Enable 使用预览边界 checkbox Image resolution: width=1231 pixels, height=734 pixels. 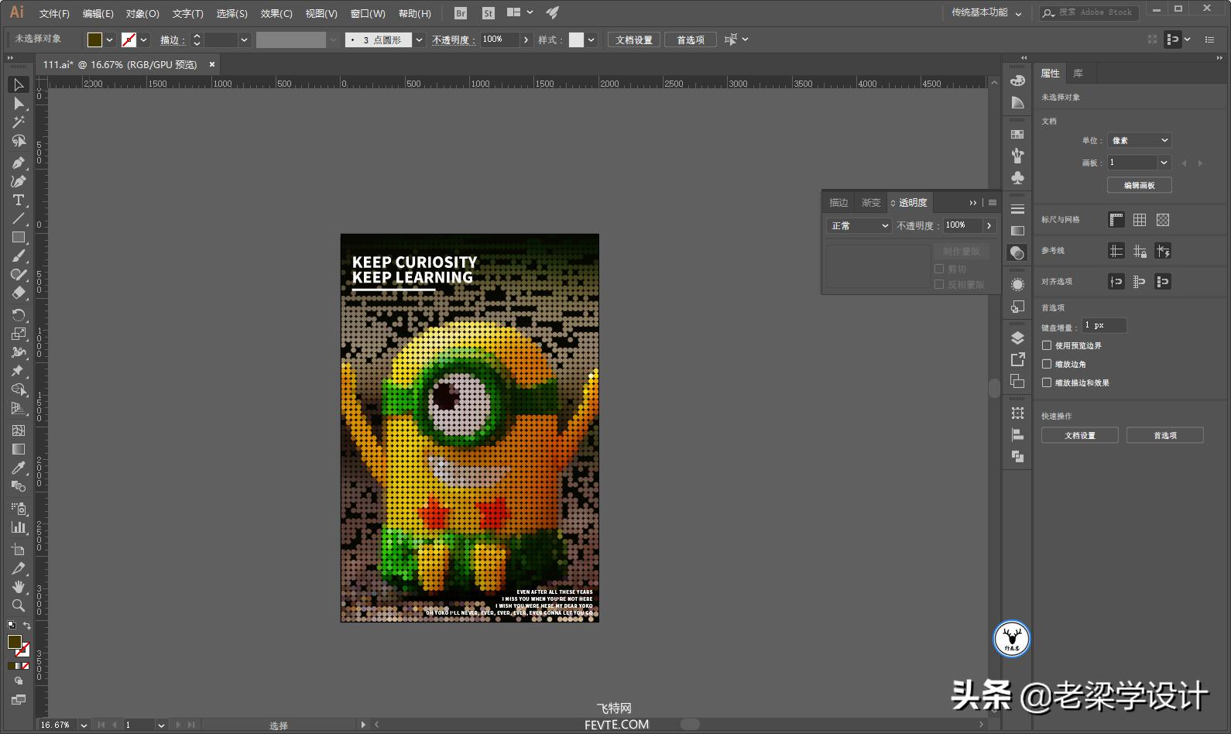tap(1047, 345)
